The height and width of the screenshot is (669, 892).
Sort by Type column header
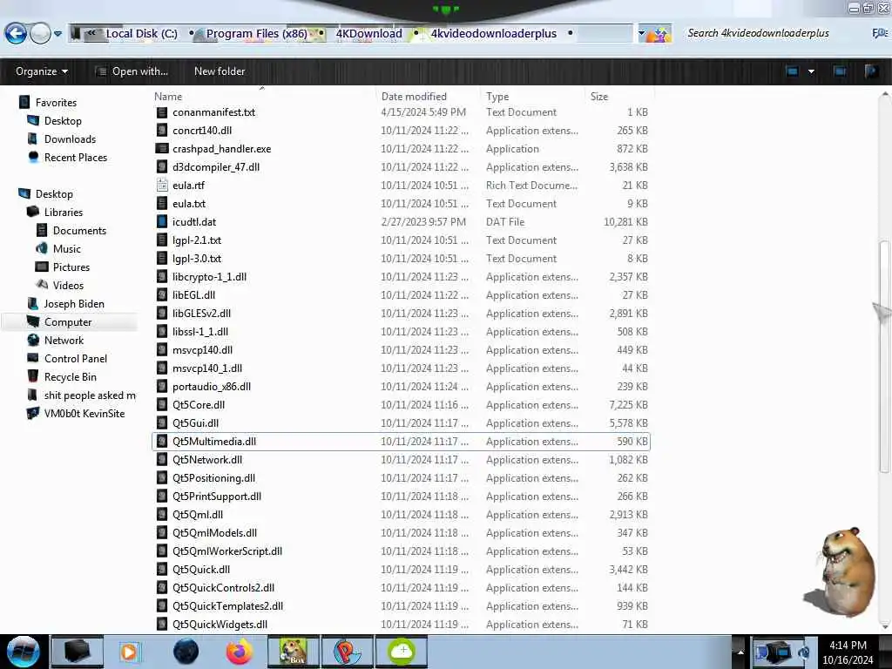tap(497, 97)
